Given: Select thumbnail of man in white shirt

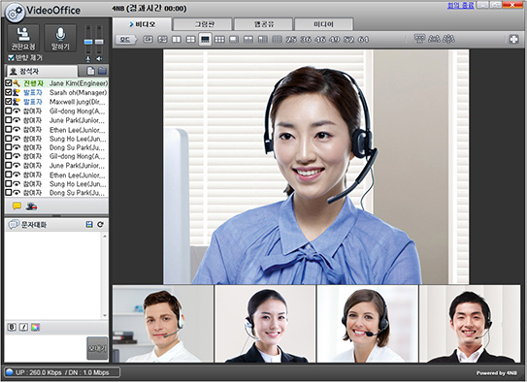Looking at the screenshot, I should [x=163, y=324].
